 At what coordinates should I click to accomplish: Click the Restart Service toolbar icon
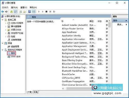(x=54, y=12)
